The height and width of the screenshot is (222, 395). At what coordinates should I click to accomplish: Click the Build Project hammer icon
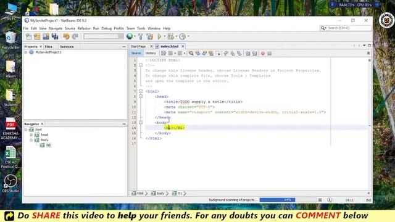(141, 37)
